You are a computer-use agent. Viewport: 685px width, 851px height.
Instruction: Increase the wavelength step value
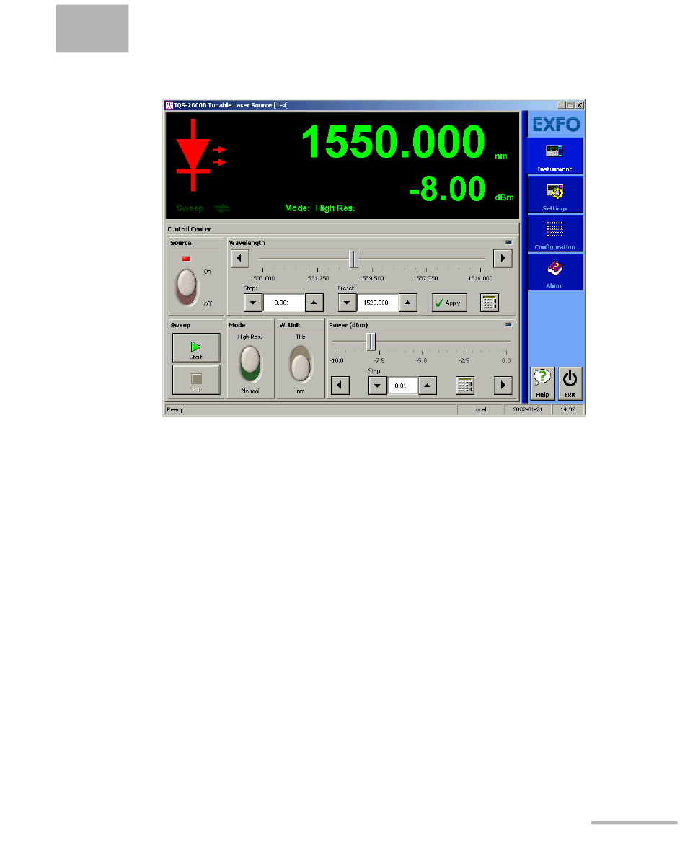tap(314, 303)
